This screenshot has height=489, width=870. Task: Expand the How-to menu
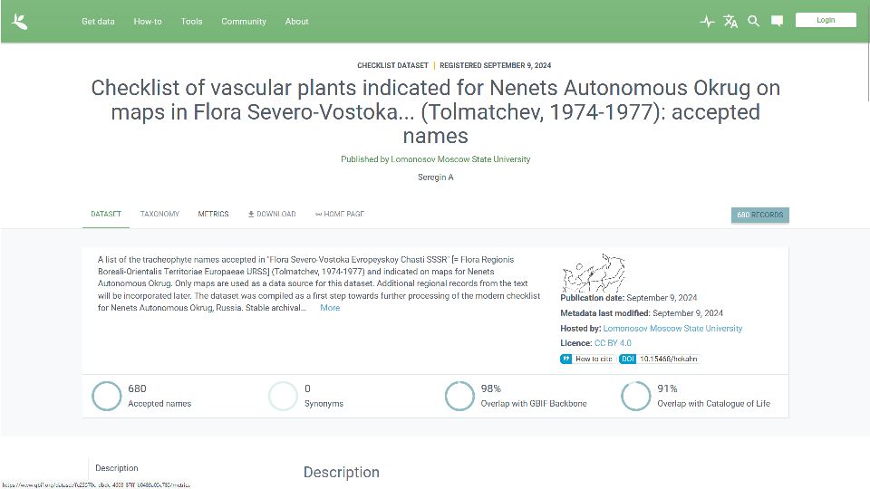click(148, 22)
